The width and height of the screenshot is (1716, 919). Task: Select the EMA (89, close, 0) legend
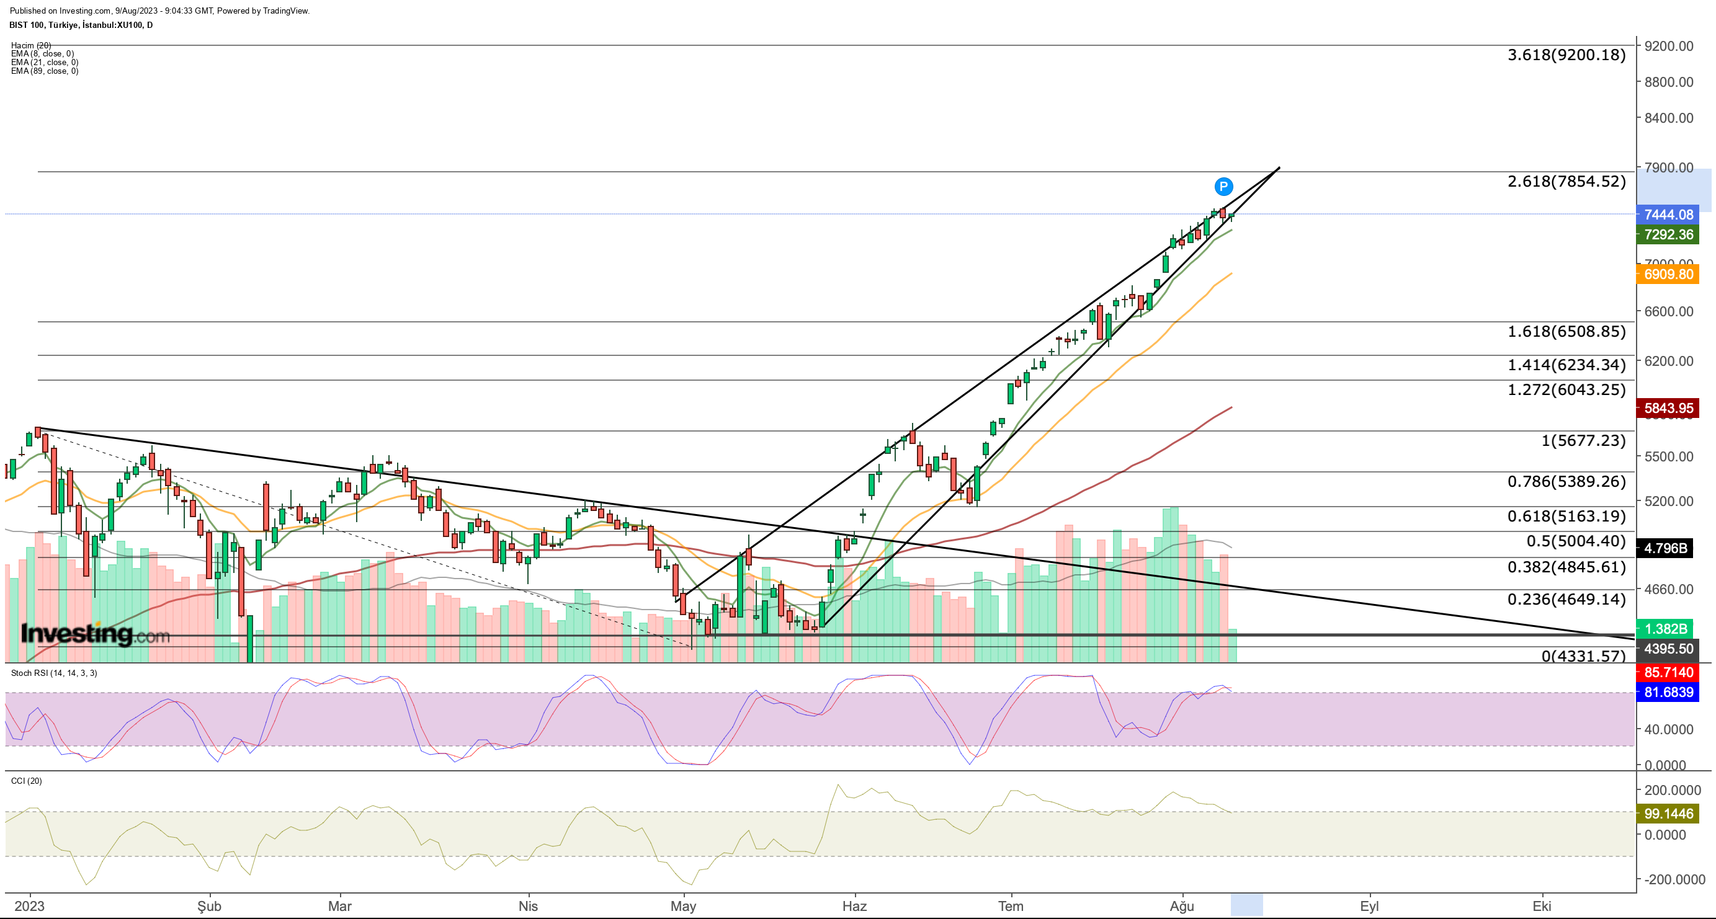click(x=45, y=71)
